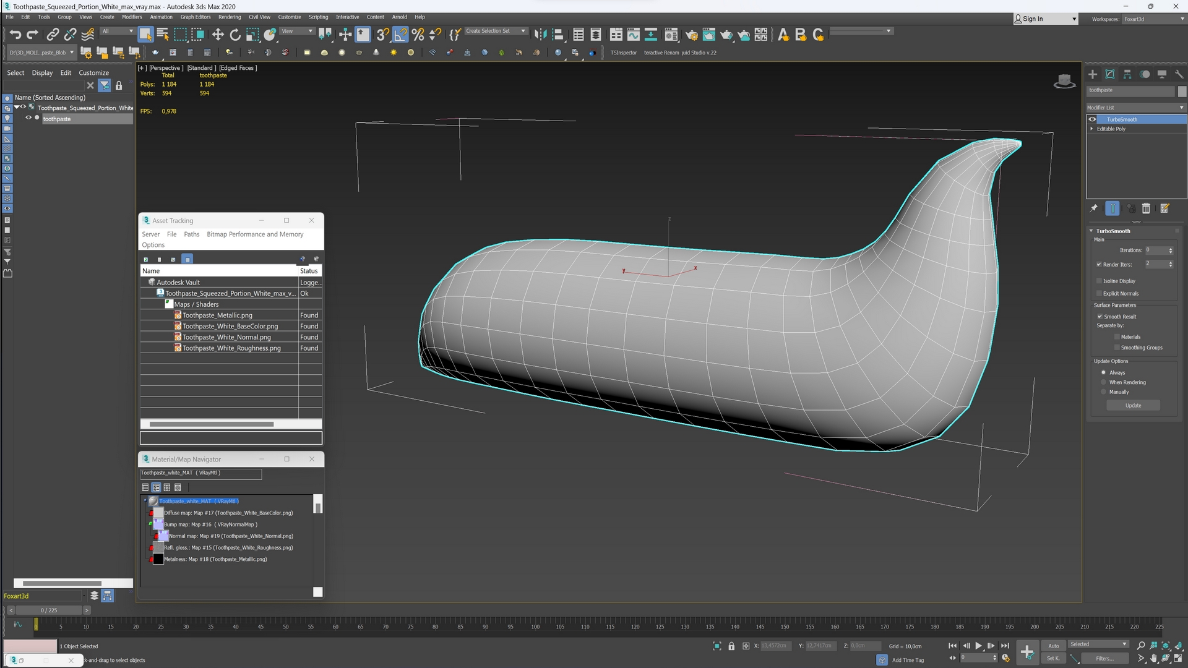Open the project path paste_Blob dropdown

(41, 53)
